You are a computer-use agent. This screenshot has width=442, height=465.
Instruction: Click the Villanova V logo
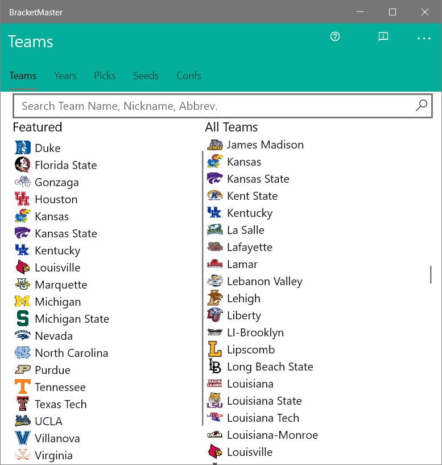pyautogui.click(x=23, y=438)
